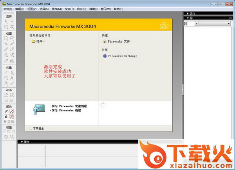The height and width of the screenshot is (170, 235).
Task: Click the 打开… recent project link
Action: [x=38, y=41]
